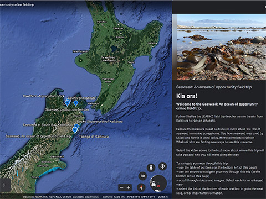Select the blue pin under Cawthron Institute label

pyautogui.click(x=75, y=103)
